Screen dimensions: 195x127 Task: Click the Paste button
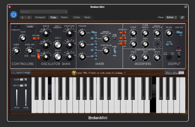pos(64,17)
